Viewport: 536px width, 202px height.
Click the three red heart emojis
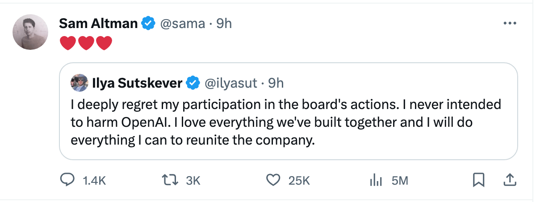[x=85, y=43]
